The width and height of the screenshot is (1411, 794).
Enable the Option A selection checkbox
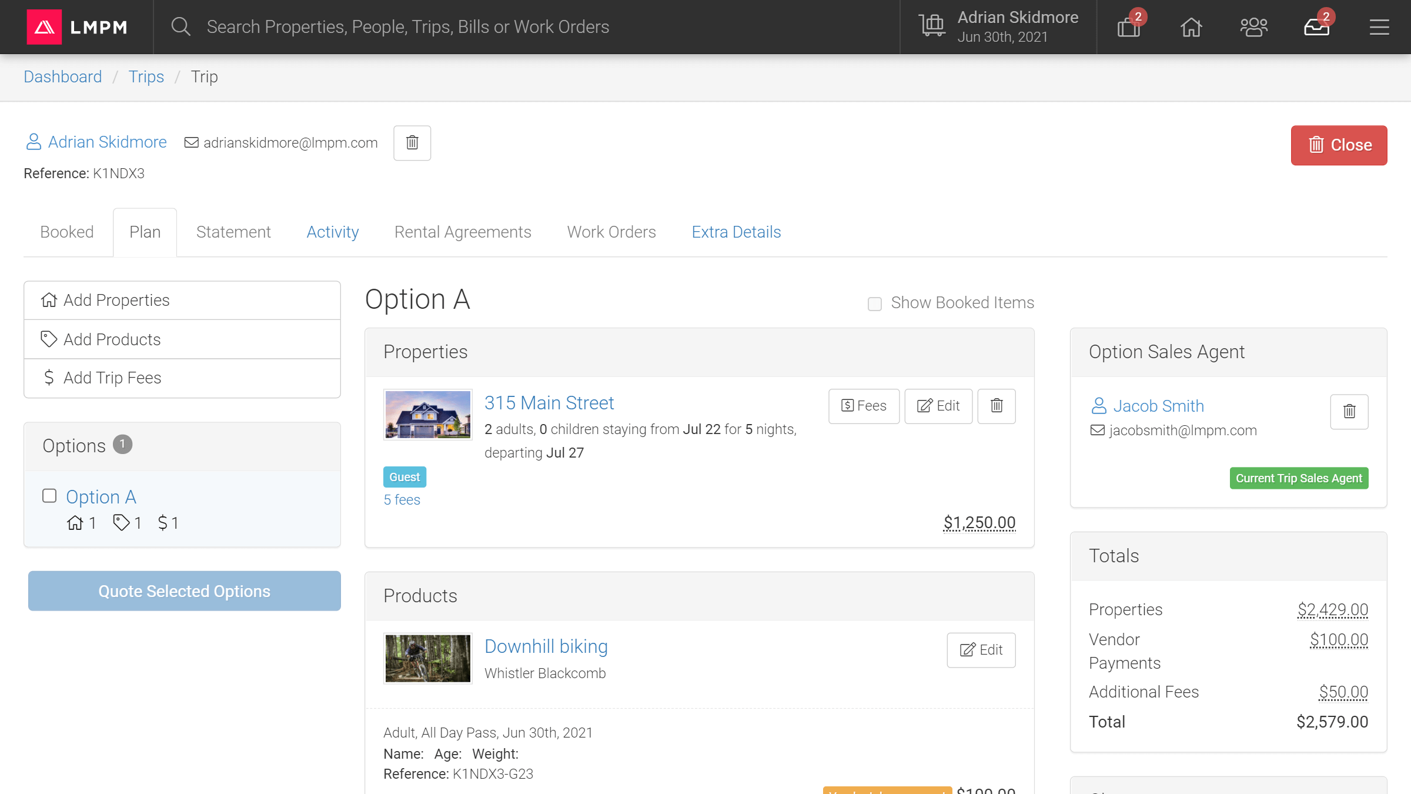coord(48,495)
